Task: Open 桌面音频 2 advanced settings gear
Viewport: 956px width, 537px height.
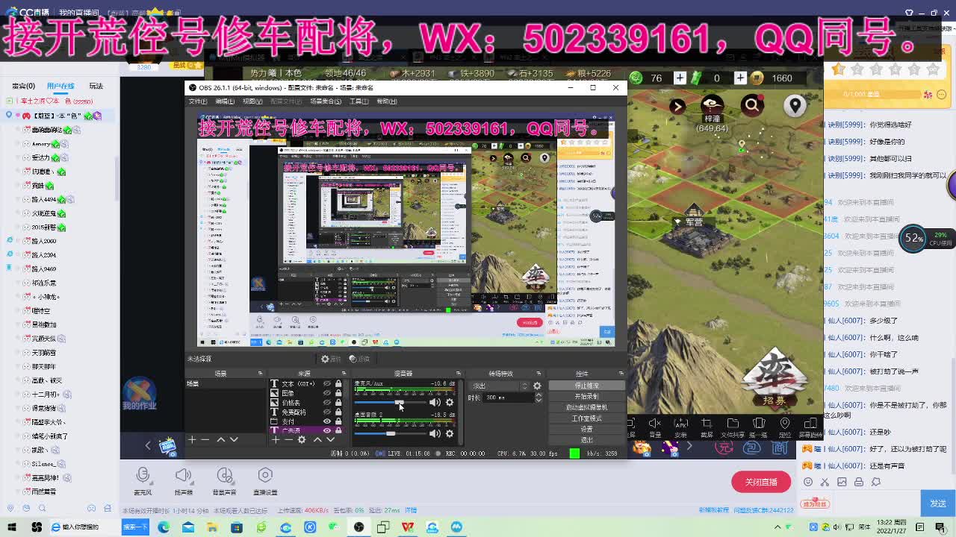Action: point(448,433)
